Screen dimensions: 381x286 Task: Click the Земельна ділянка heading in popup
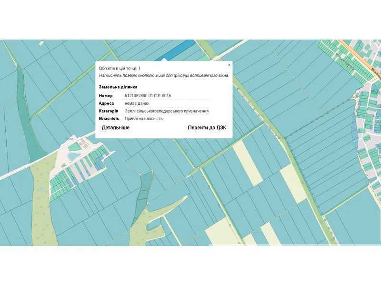click(x=118, y=87)
